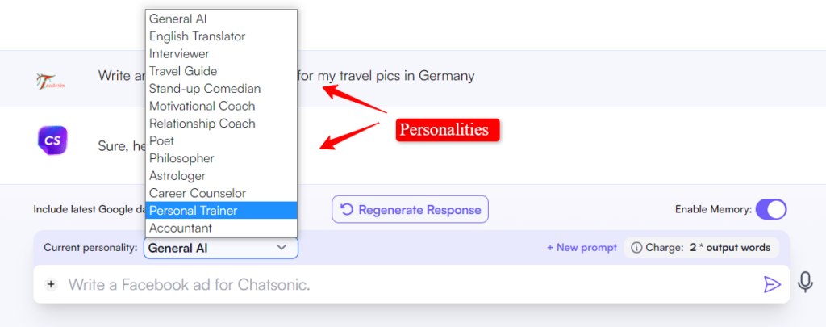Click the info icon beside Charge
Screen dimensions: 826x327
636,248
